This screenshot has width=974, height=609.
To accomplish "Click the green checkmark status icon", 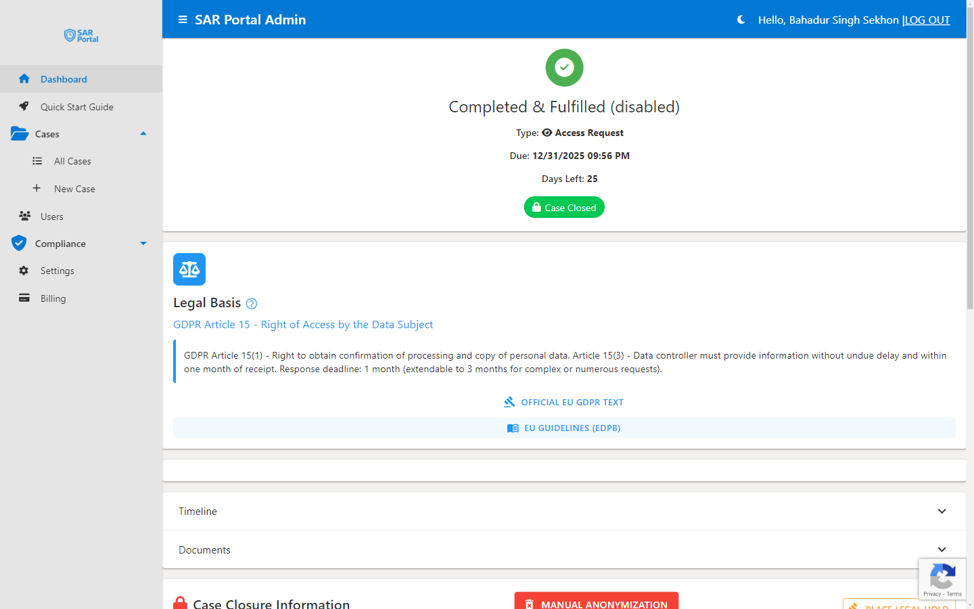I will pyautogui.click(x=563, y=67).
